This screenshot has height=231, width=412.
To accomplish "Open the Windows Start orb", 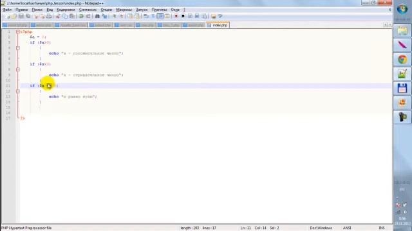I will [402, 10].
